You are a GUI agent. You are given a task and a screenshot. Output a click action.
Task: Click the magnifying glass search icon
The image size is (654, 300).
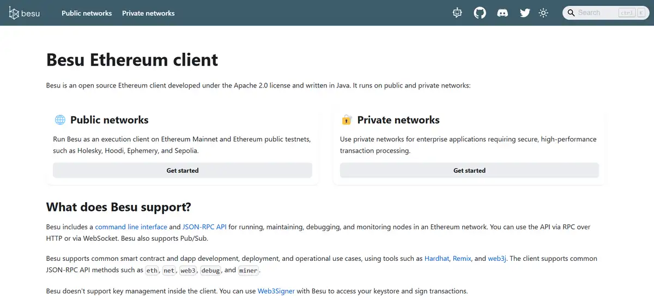(x=571, y=13)
